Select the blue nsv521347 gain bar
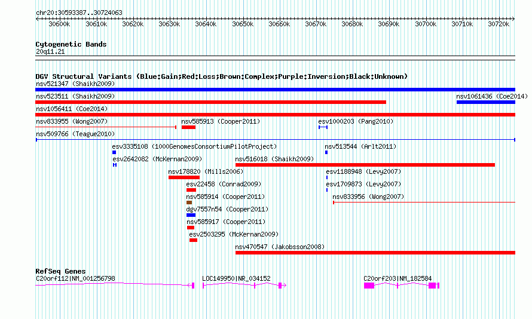The width and height of the screenshot is (532, 319). tap(275, 90)
